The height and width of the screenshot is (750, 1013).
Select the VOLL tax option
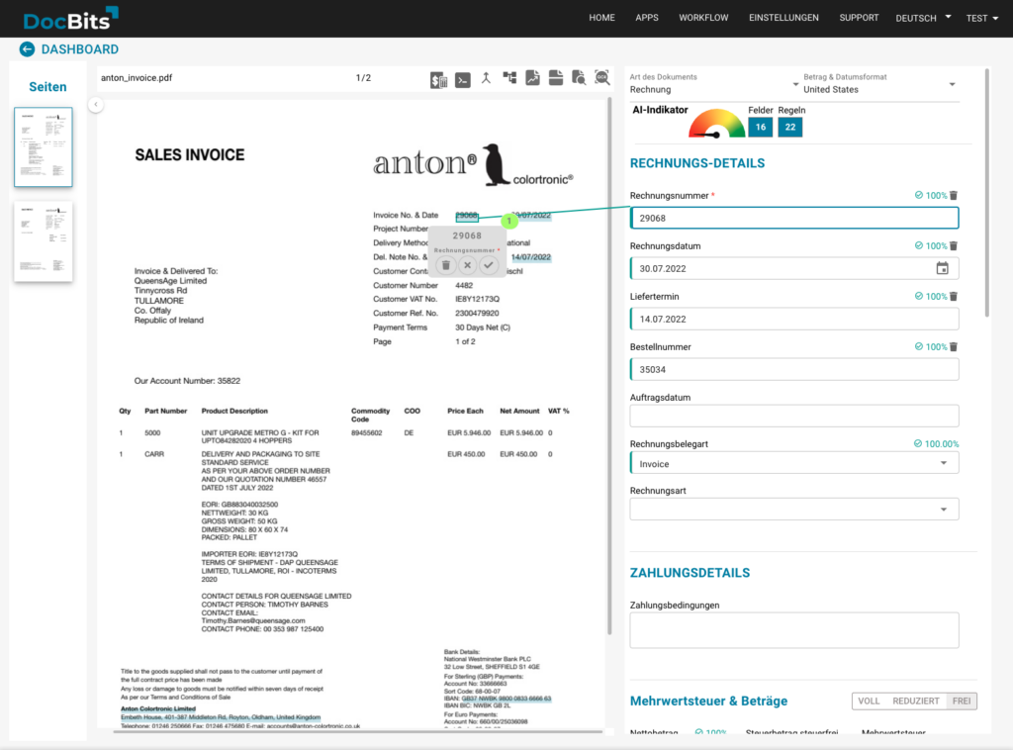tap(869, 701)
